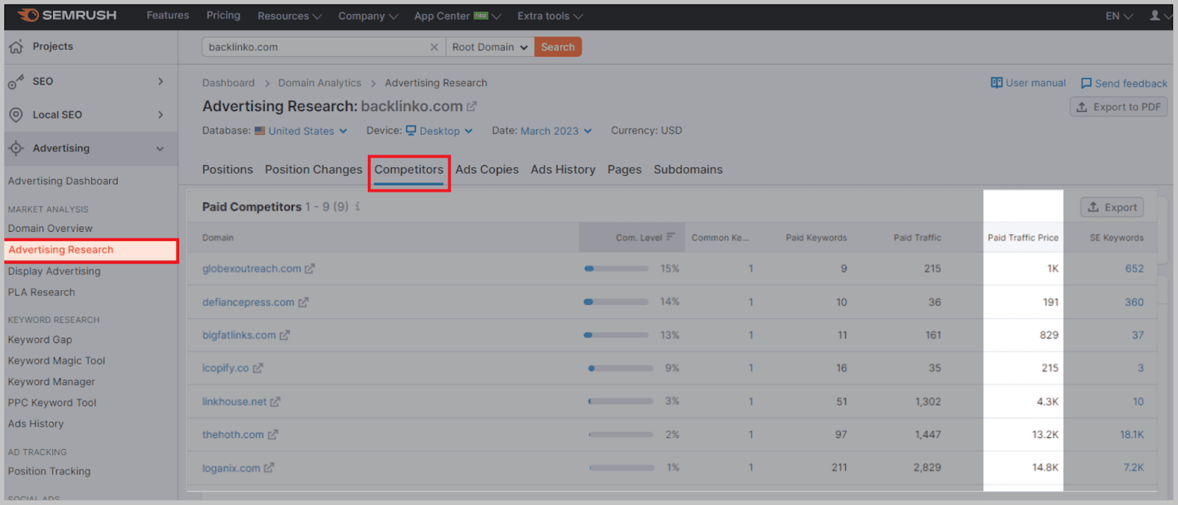Image resolution: width=1178 pixels, height=505 pixels.
Task: Open SE Keywords value 18.1K
Action: [x=1132, y=435]
